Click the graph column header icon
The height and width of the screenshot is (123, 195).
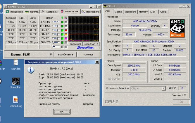(66, 18)
